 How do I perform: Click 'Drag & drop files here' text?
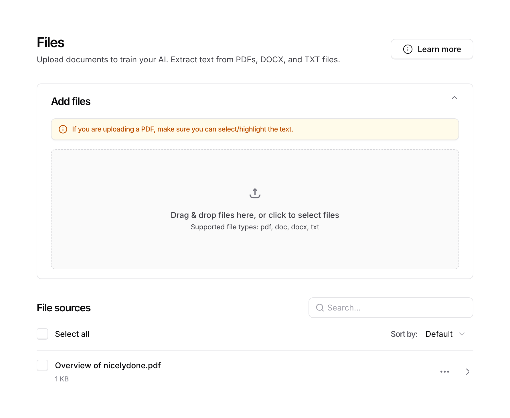pyautogui.click(x=255, y=215)
